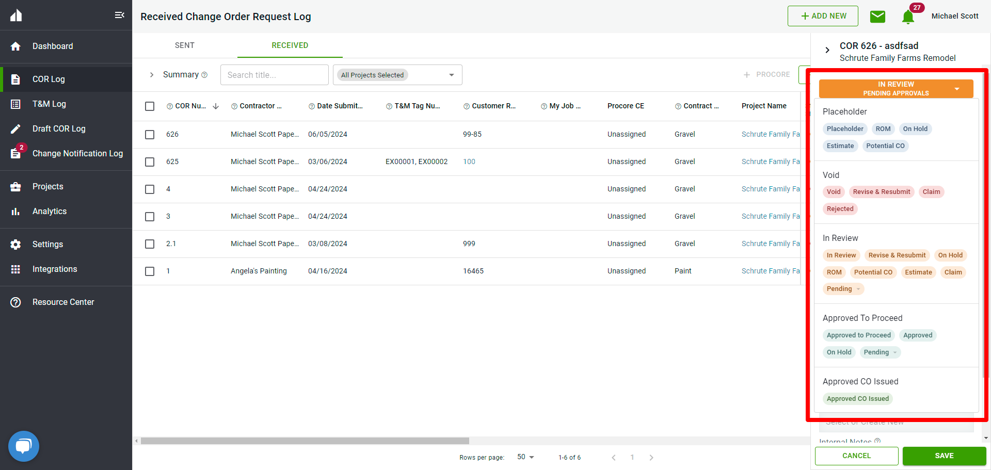Click the Resource Center help icon
The height and width of the screenshot is (470, 991).
[15, 302]
